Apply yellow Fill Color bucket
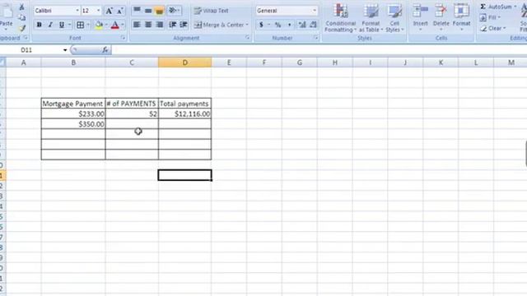This screenshot has height=296, width=527. point(99,25)
